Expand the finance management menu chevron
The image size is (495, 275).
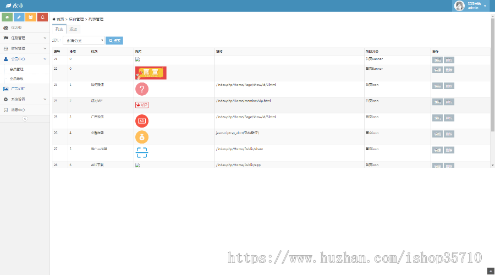(x=45, y=48)
